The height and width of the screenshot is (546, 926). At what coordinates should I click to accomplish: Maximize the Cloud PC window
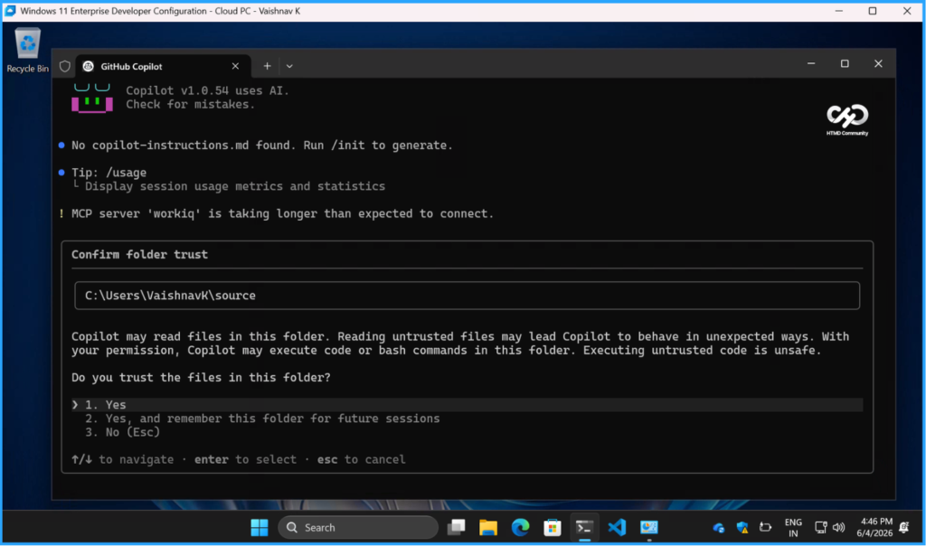(873, 11)
